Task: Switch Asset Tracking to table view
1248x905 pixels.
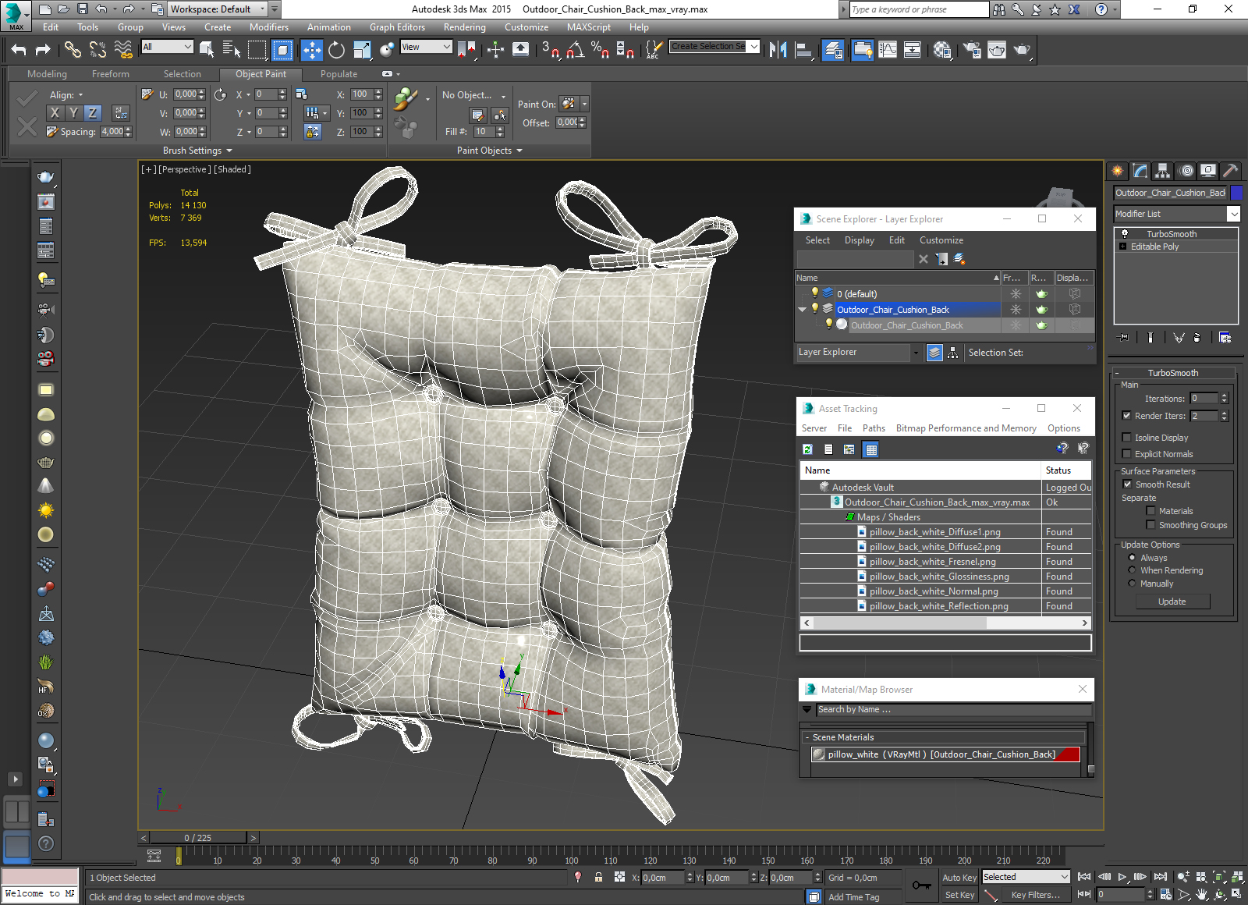Action: [x=871, y=449]
